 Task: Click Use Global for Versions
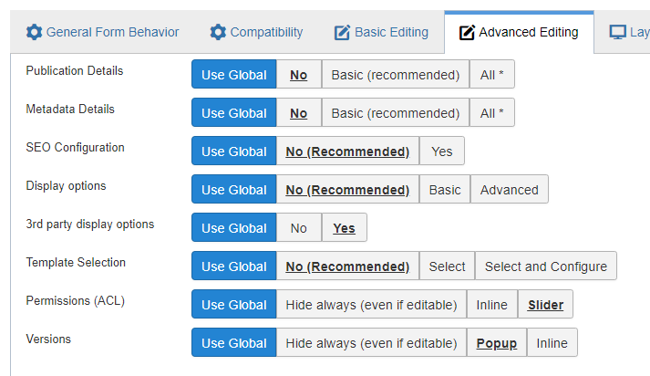(x=233, y=343)
